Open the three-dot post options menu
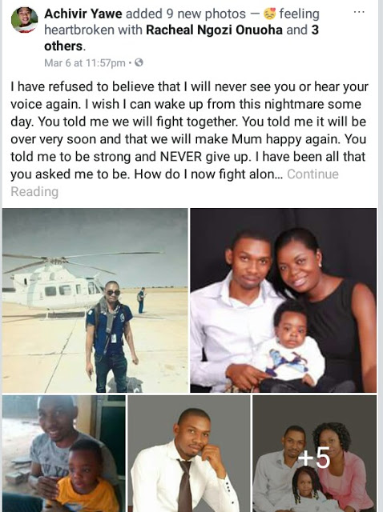Image resolution: width=383 pixels, height=512 pixels. (359, 13)
